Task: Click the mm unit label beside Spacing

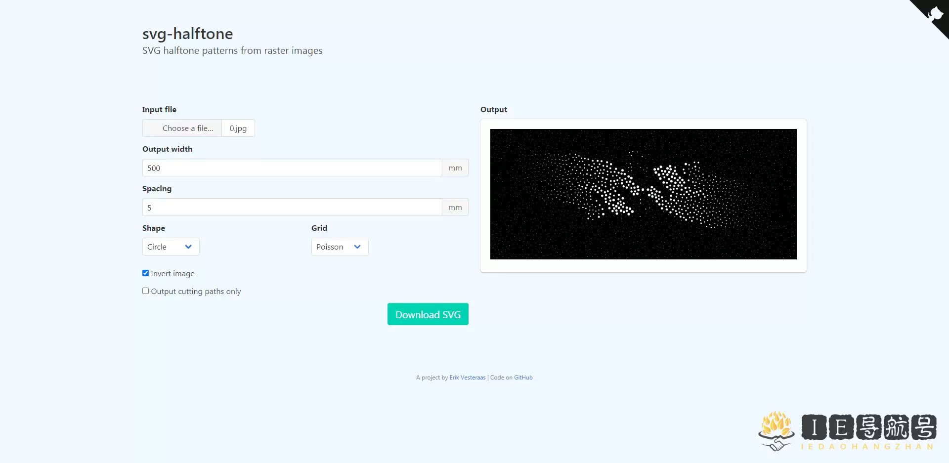Action: pyautogui.click(x=454, y=207)
